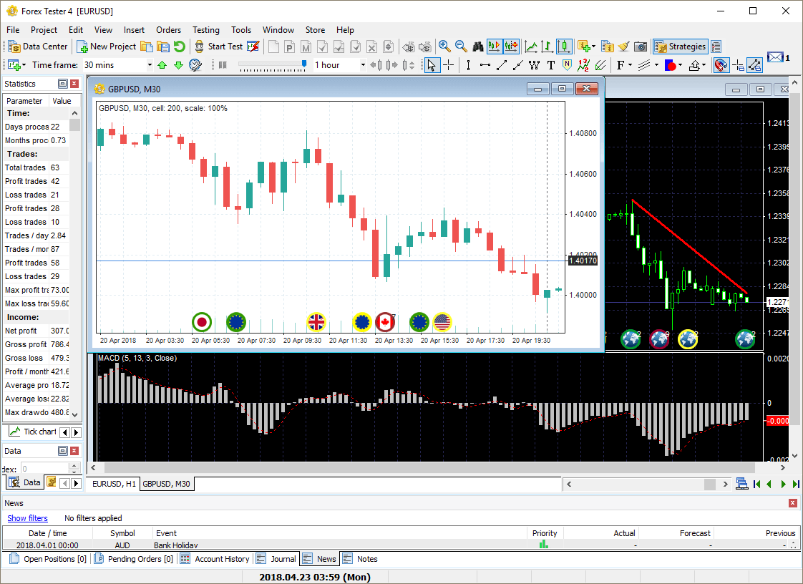This screenshot has width=803, height=584.
Task: Toggle chart auto-scroll icon
Action: coord(495,47)
